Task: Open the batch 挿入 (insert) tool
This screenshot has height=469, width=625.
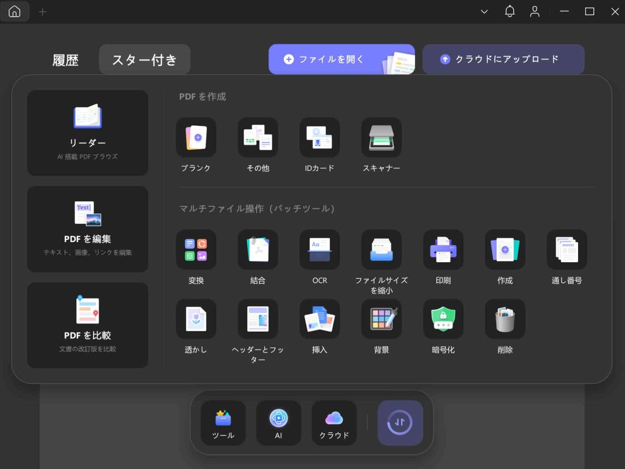Action: click(x=320, y=319)
